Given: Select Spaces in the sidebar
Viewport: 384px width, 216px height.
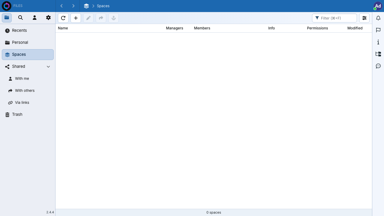Looking at the screenshot, I should click(28, 55).
